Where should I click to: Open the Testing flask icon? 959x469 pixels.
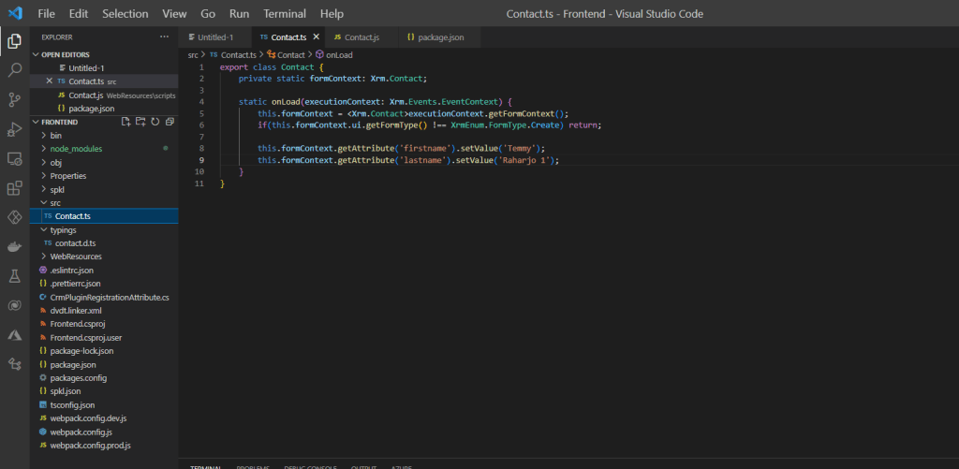click(x=15, y=276)
